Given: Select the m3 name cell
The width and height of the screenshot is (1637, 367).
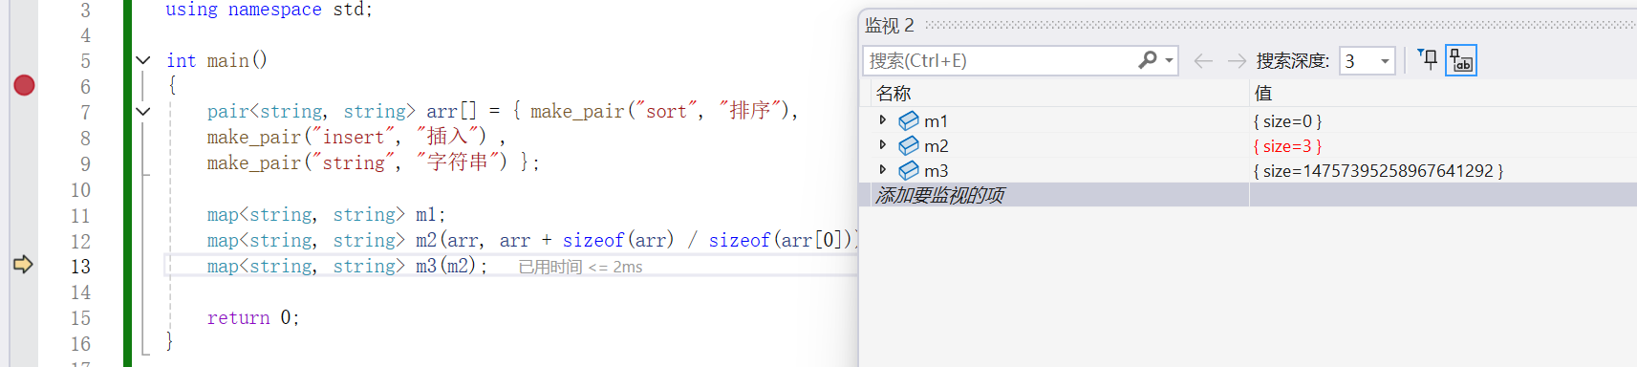Looking at the screenshot, I should [x=936, y=170].
